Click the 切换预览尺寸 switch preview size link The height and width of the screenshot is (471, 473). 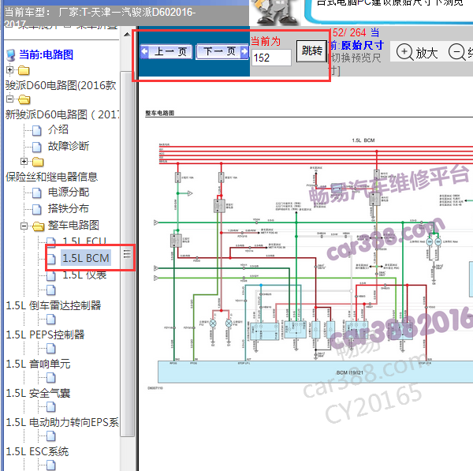(356, 64)
